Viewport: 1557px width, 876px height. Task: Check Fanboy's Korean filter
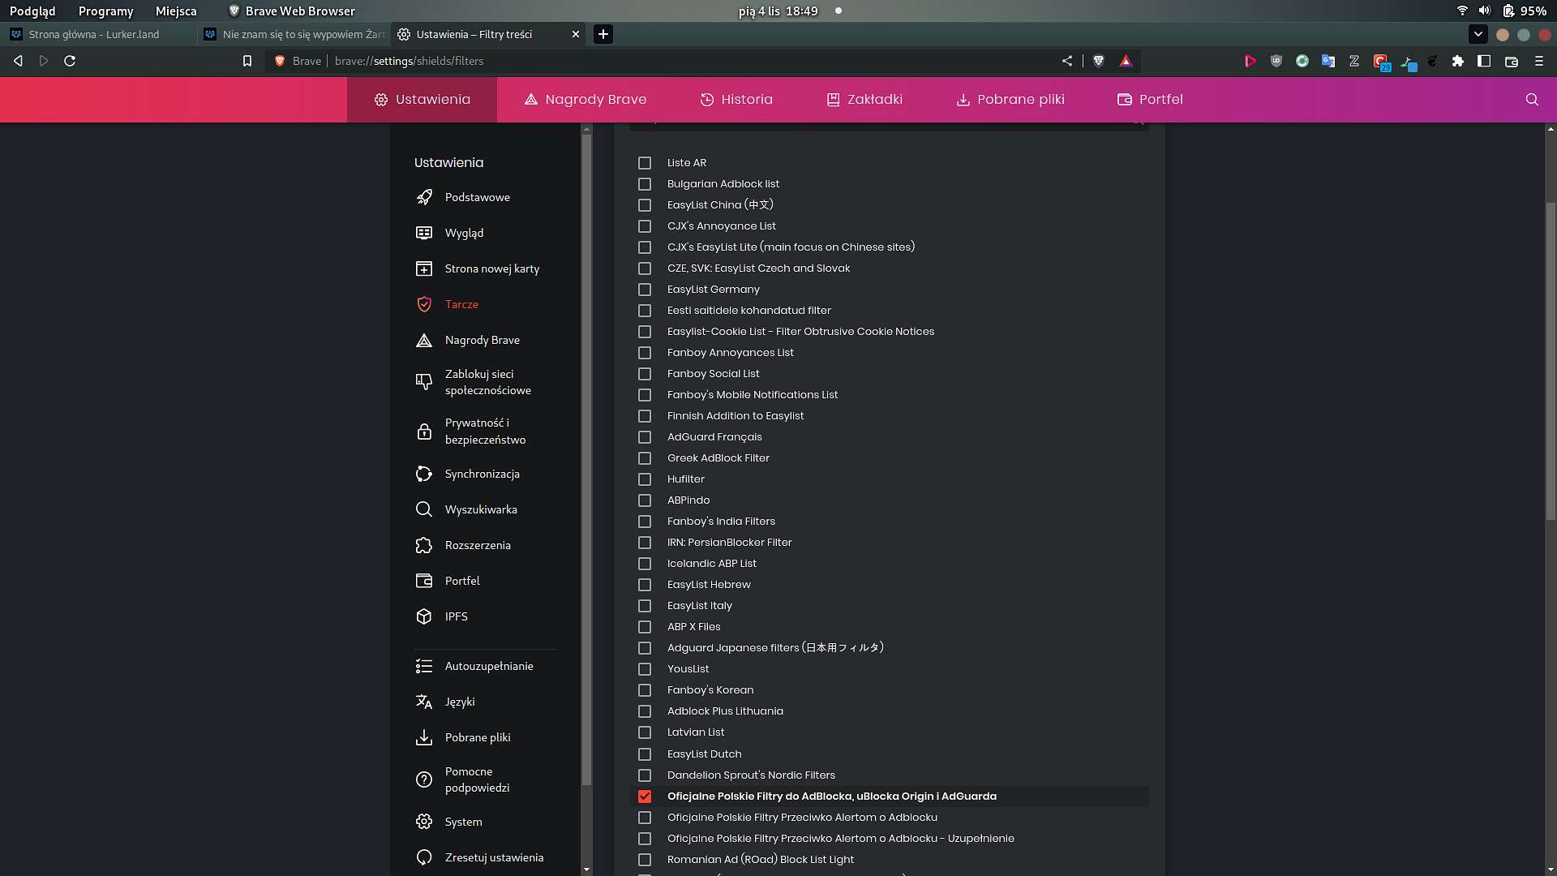pyautogui.click(x=645, y=690)
